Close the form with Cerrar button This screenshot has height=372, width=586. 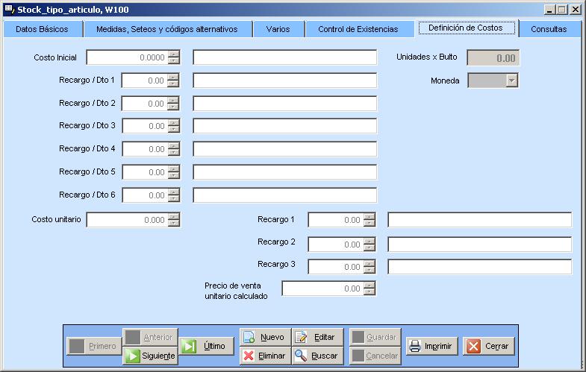click(489, 346)
